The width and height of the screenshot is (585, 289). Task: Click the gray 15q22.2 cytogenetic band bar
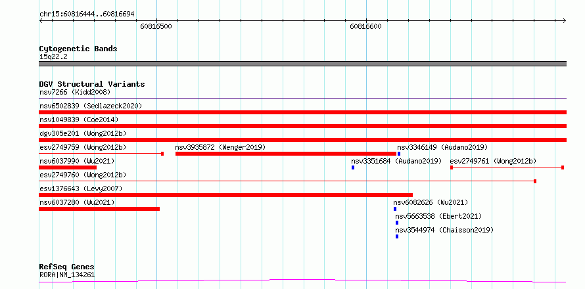pyautogui.click(x=302, y=64)
